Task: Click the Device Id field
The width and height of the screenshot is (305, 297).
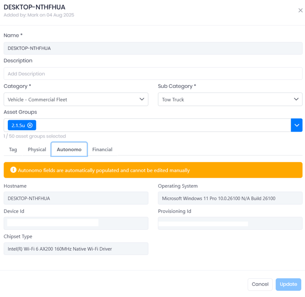Action: tap(76, 223)
